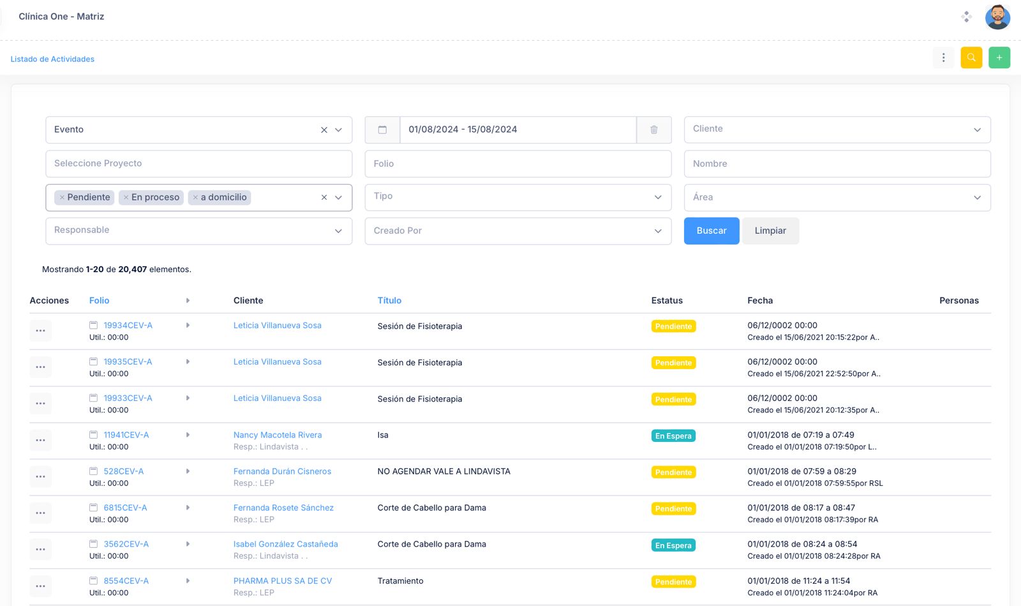The width and height of the screenshot is (1021, 606).
Task: Remove the Pendiente status filter tag
Action: [62, 198]
